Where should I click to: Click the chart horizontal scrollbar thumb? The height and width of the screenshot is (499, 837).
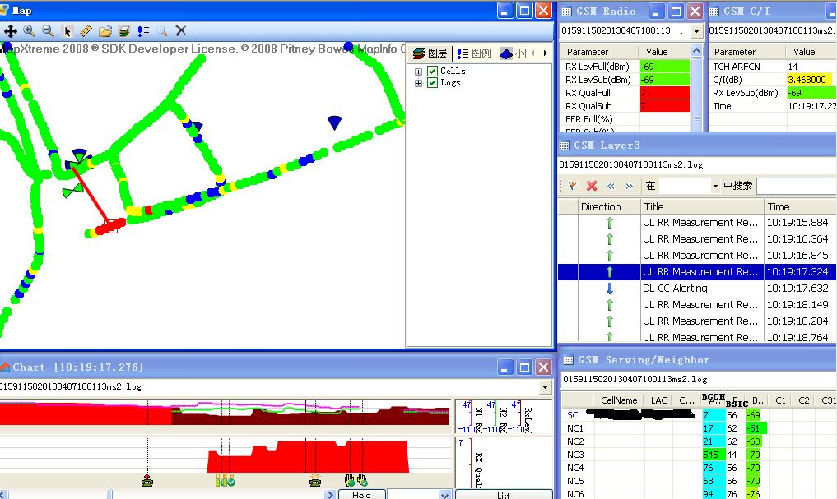pyautogui.click(x=109, y=495)
